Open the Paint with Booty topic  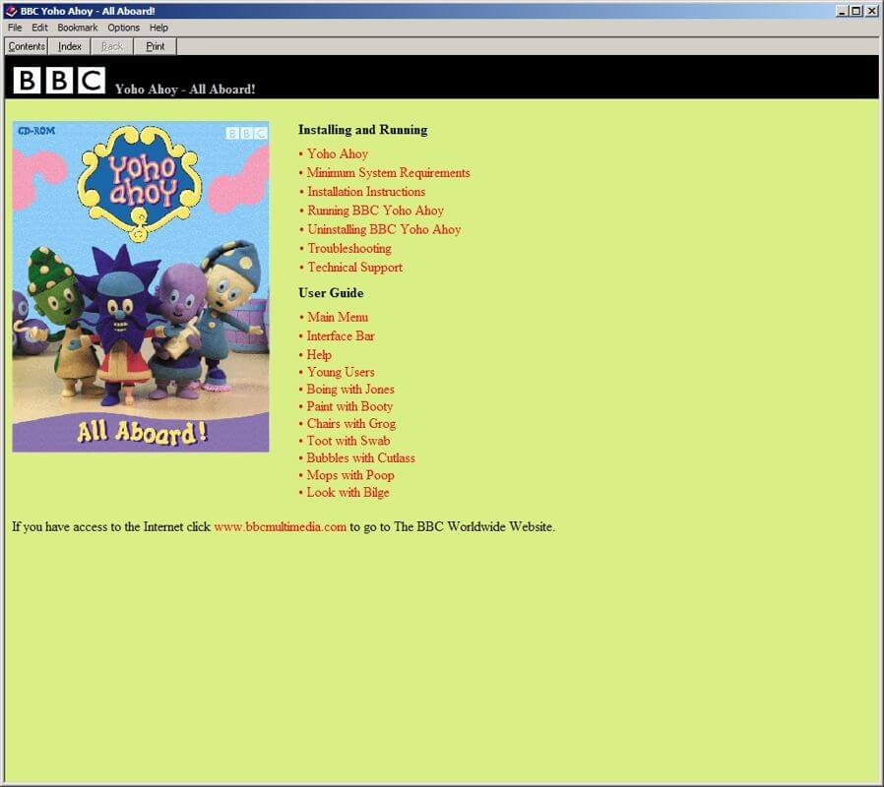pyautogui.click(x=349, y=406)
